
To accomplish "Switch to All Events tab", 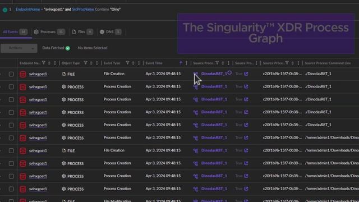I will [x=15, y=32].
